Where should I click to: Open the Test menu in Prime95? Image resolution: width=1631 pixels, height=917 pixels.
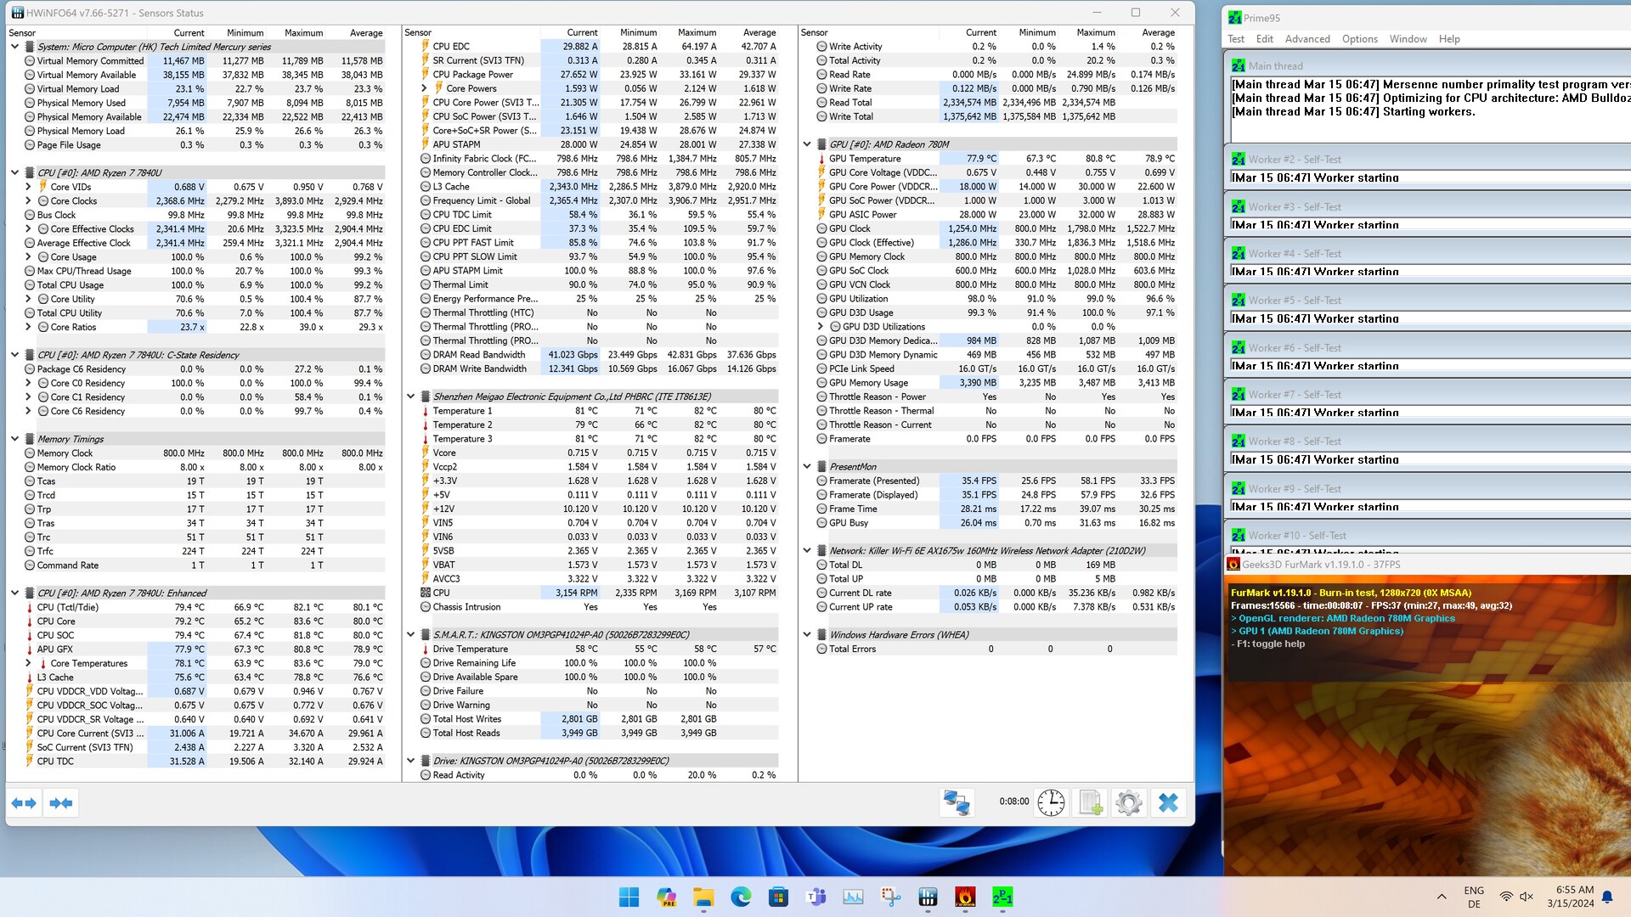pyautogui.click(x=1235, y=39)
